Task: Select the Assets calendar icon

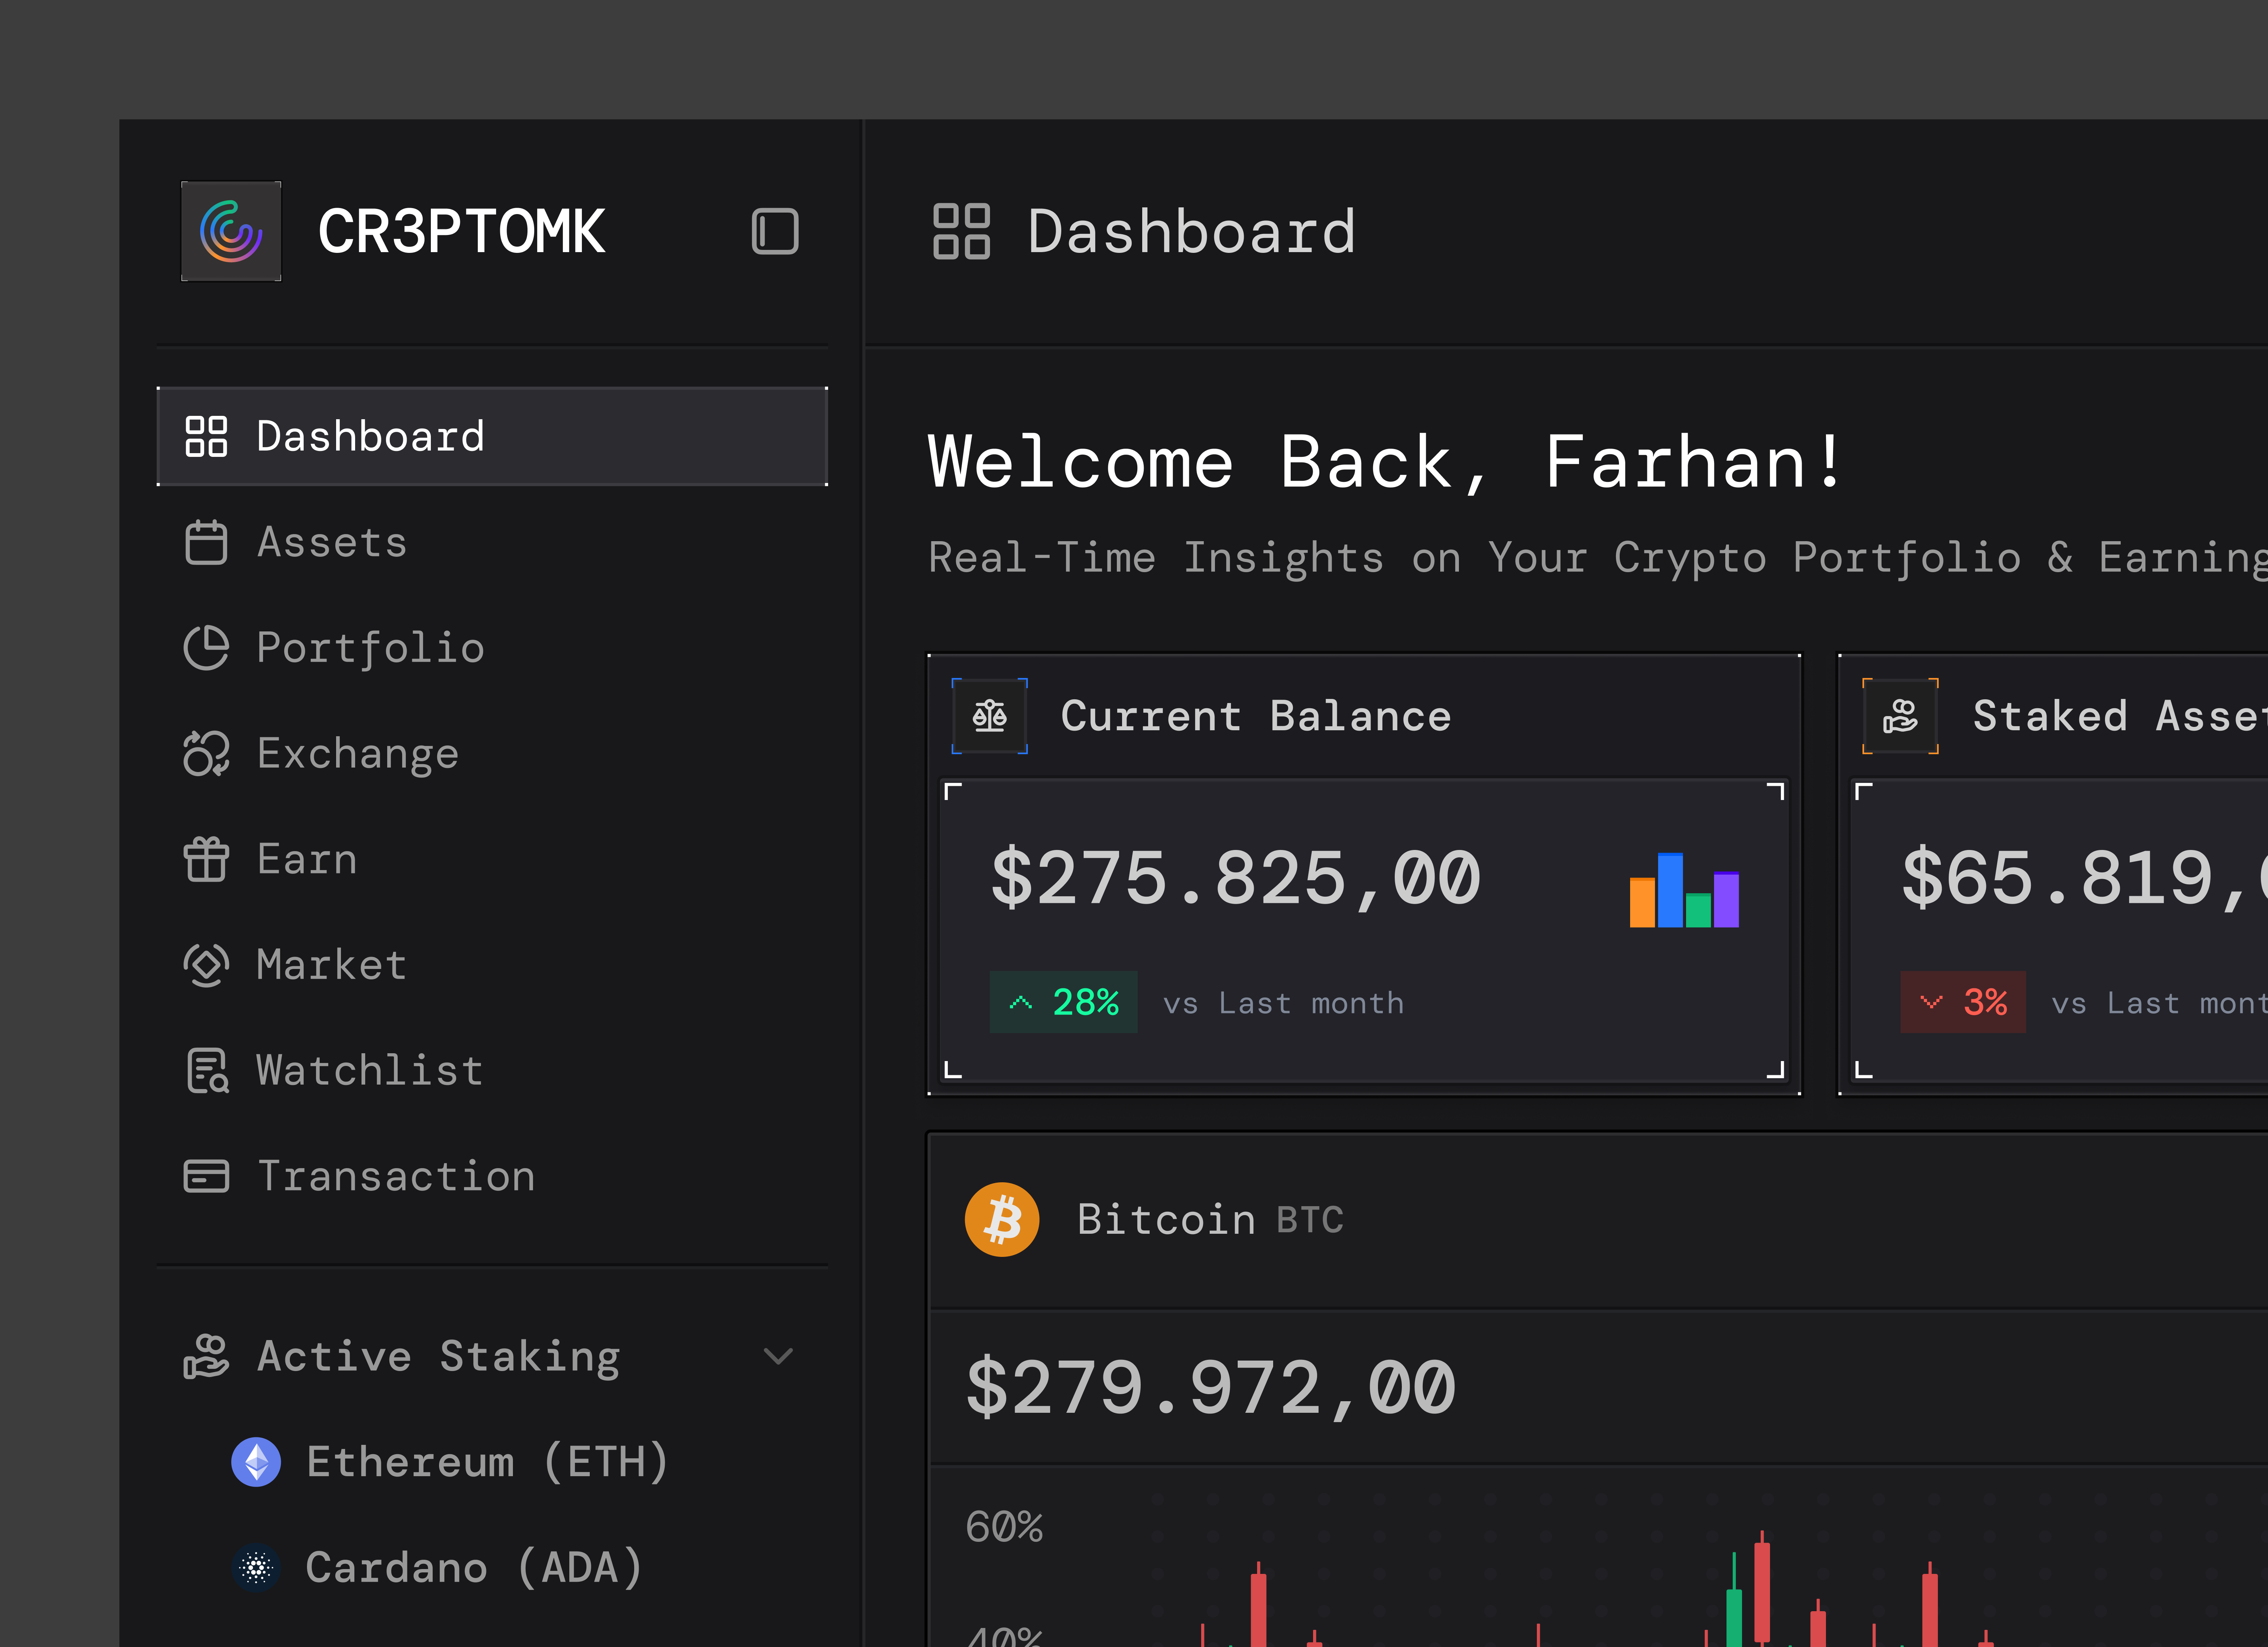Action: coord(207,541)
